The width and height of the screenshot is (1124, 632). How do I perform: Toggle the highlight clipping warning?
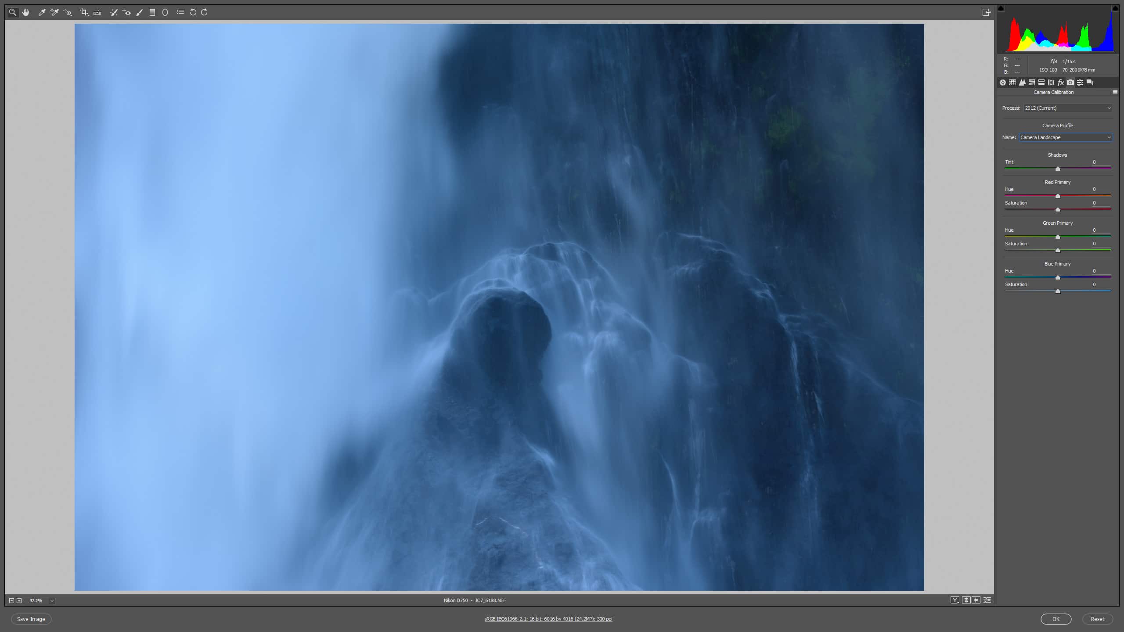[1115, 8]
